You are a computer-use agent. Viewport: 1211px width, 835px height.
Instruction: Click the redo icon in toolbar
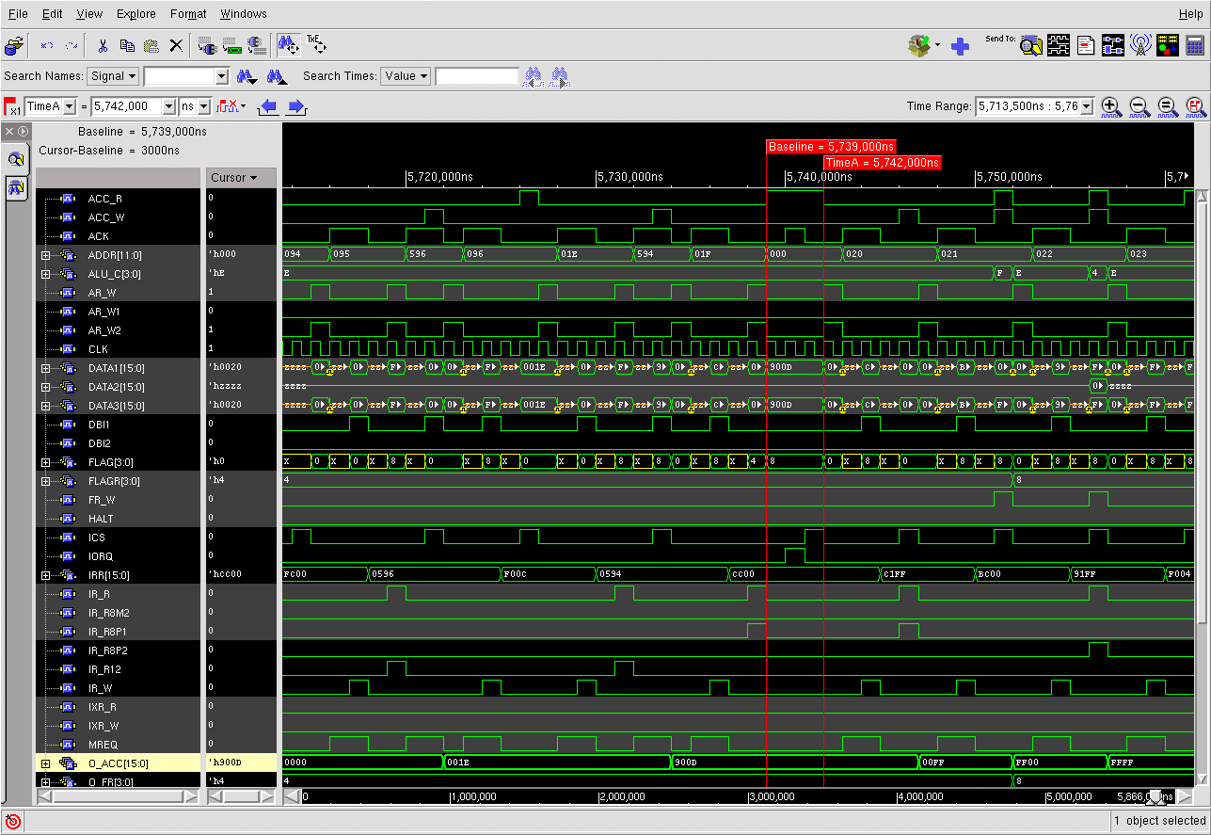click(x=72, y=45)
